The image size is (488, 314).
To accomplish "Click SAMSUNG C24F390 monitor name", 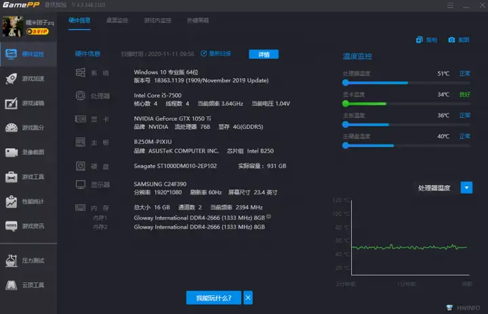I will click(160, 184).
